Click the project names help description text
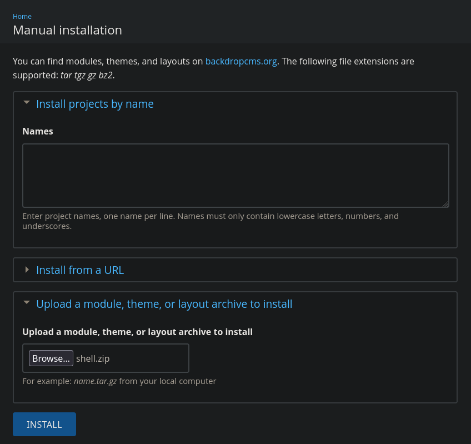 click(x=210, y=221)
